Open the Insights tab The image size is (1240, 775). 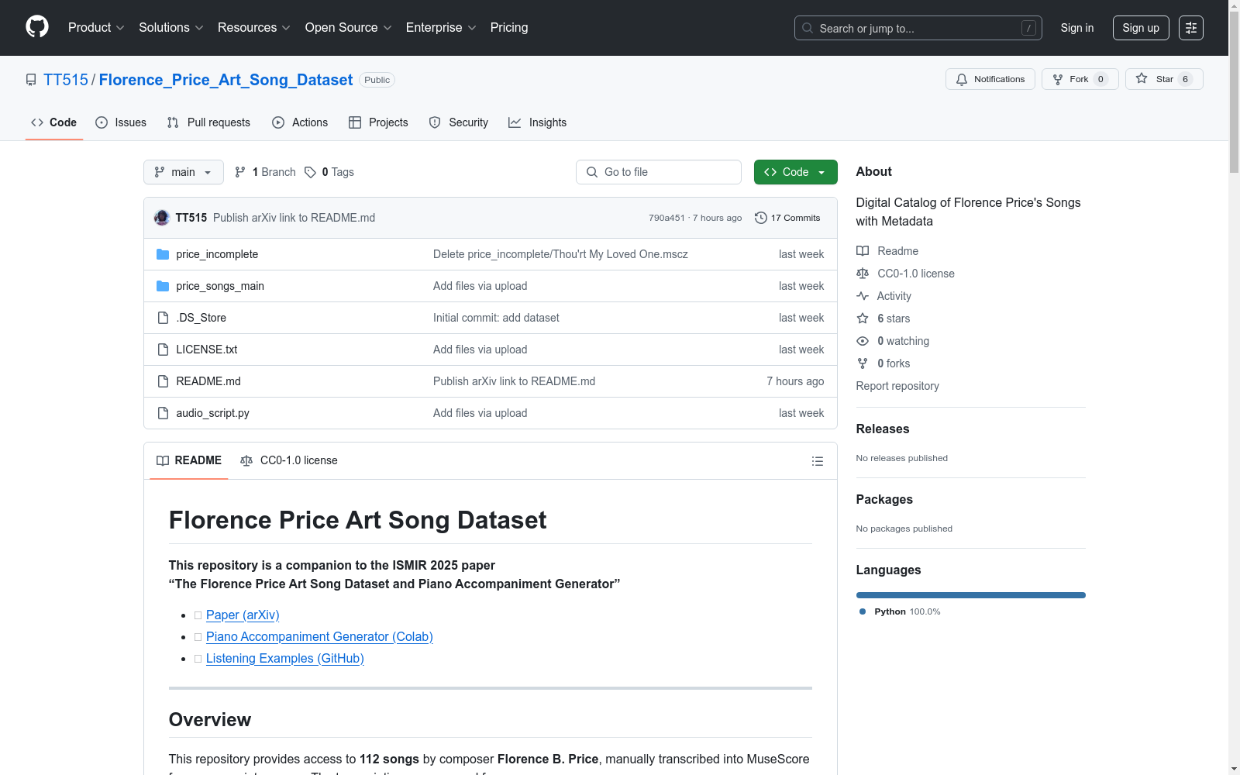[538, 122]
